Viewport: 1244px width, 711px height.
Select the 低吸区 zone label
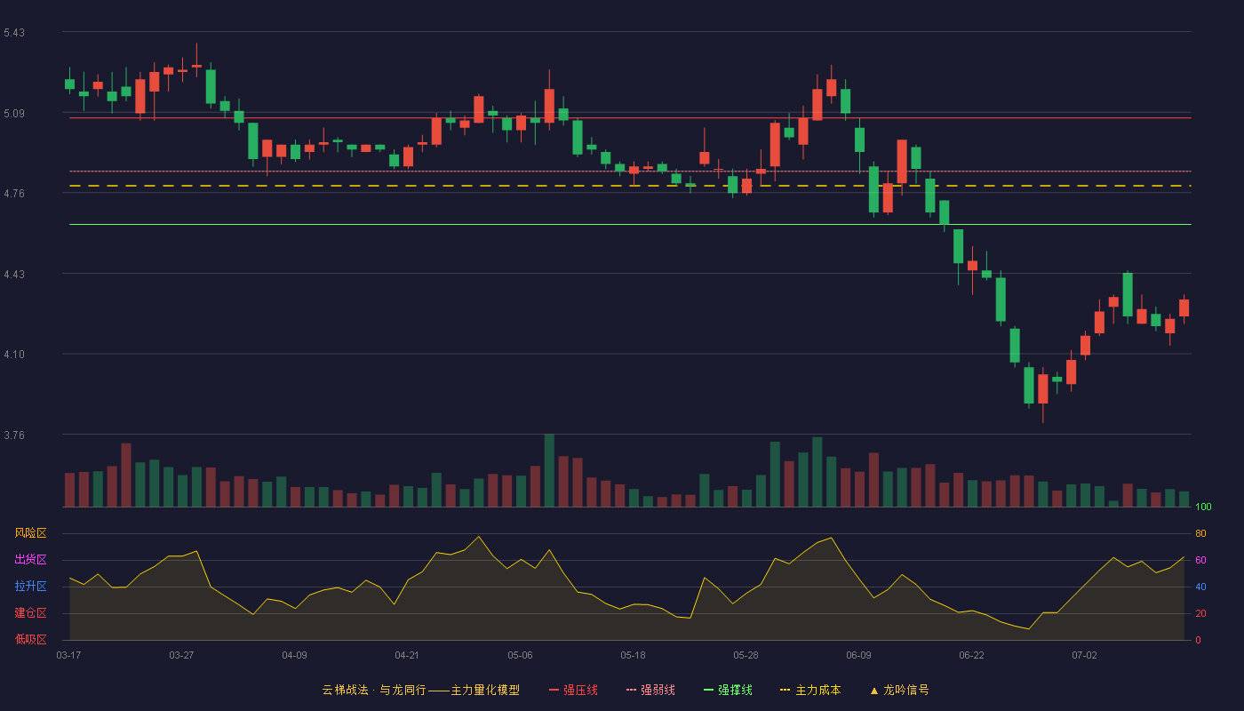[30, 639]
